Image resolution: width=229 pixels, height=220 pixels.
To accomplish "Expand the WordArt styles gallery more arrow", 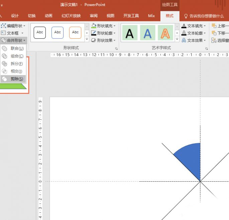I will click(177, 40).
